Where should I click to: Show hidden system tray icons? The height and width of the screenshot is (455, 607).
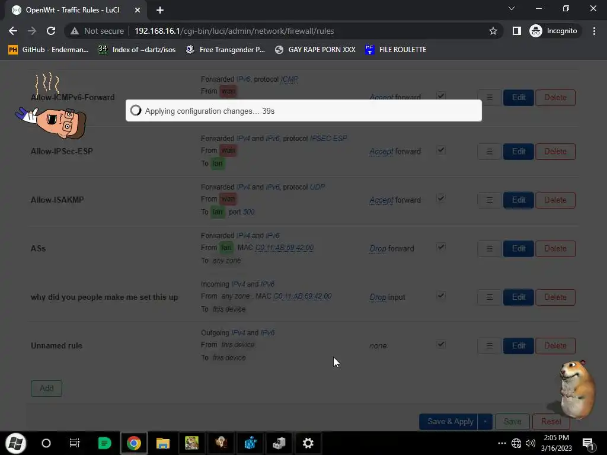click(501, 443)
